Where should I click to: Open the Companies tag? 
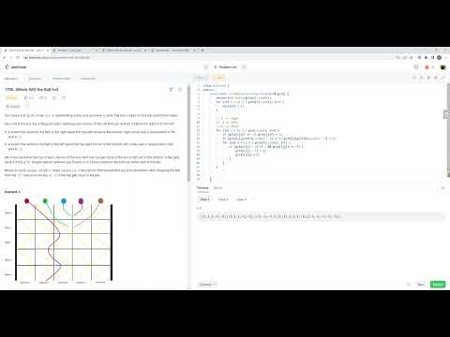pos(13,107)
